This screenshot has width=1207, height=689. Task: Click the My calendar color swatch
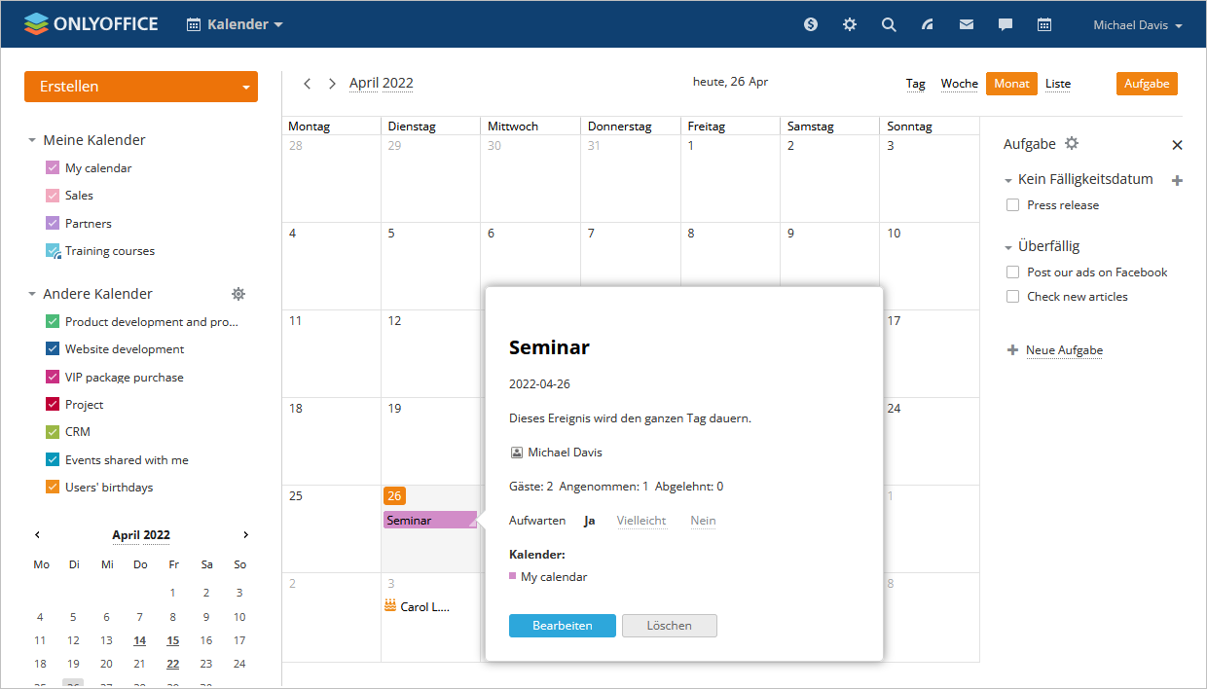pos(53,168)
